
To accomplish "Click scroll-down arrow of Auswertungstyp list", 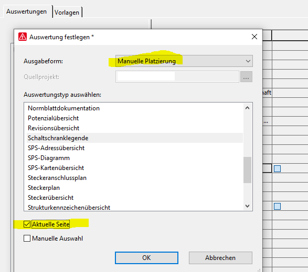I will coord(247,206).
